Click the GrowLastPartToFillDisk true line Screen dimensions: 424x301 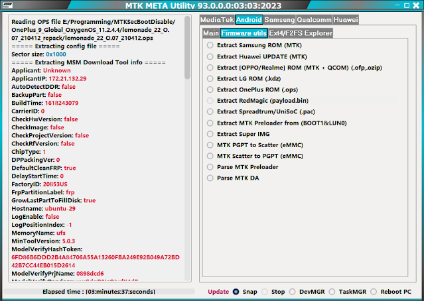pos(54,200)
